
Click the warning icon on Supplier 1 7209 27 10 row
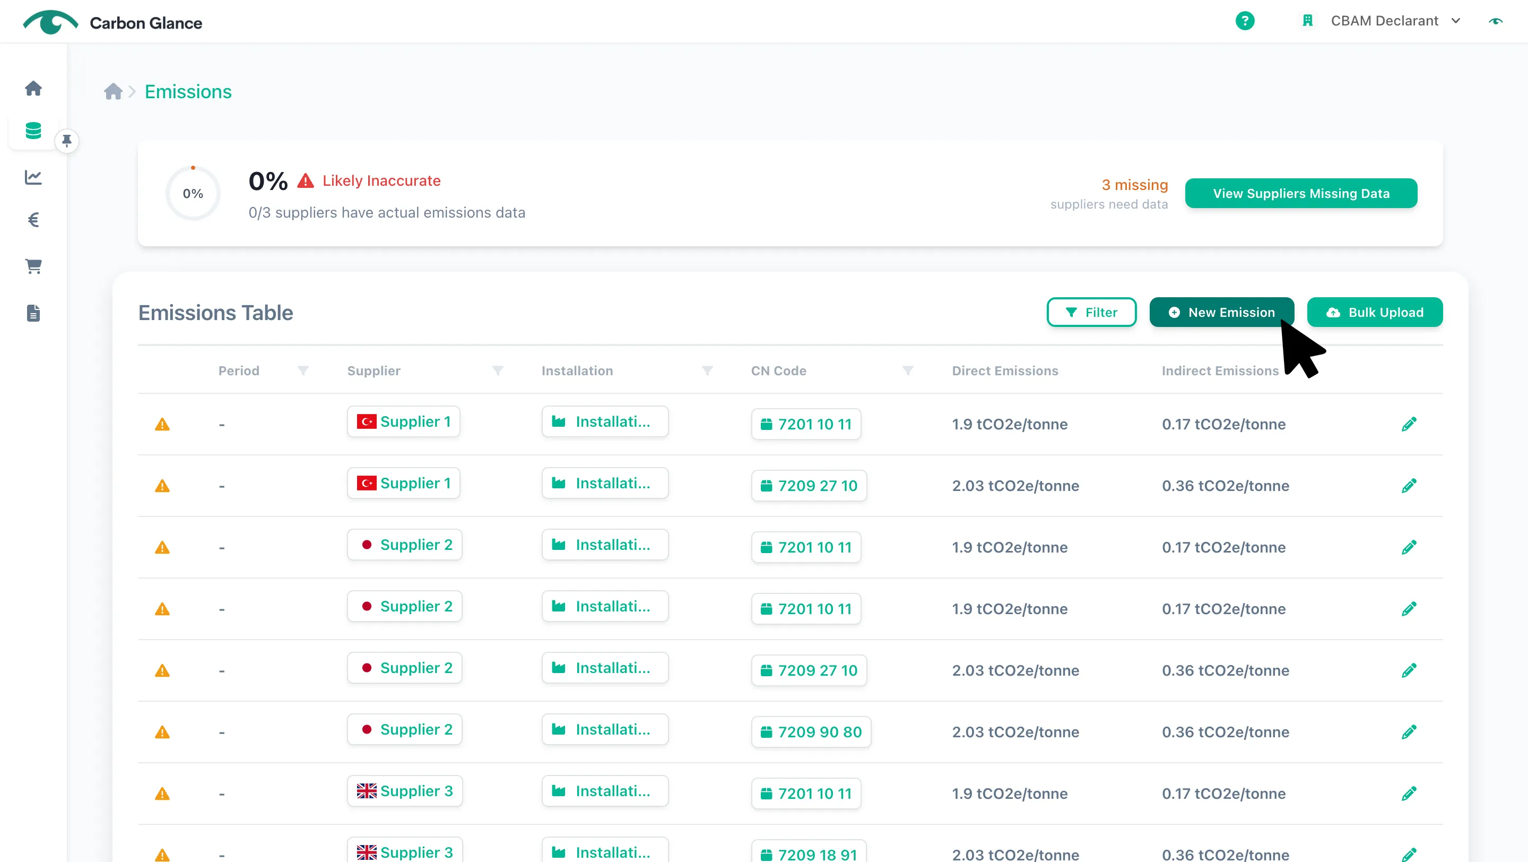pyautogui.click(x=162, y=487)
